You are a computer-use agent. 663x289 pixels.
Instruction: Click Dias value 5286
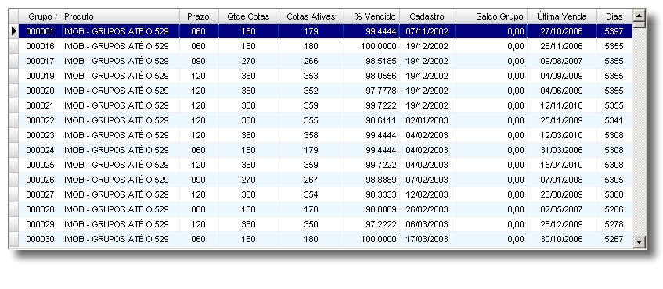(614, 209)
